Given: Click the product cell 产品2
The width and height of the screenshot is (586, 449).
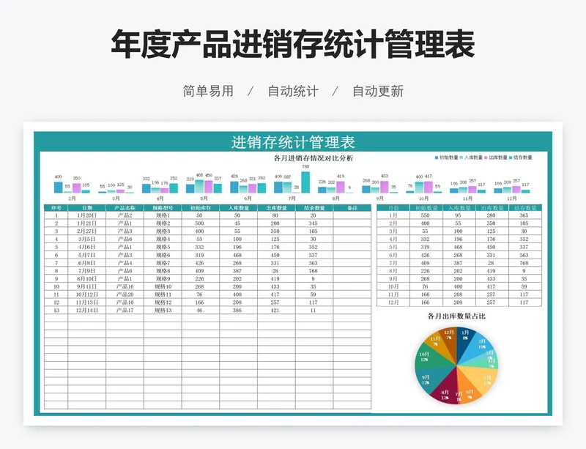Looking at the screenshot, I should [x=125, y=215].
